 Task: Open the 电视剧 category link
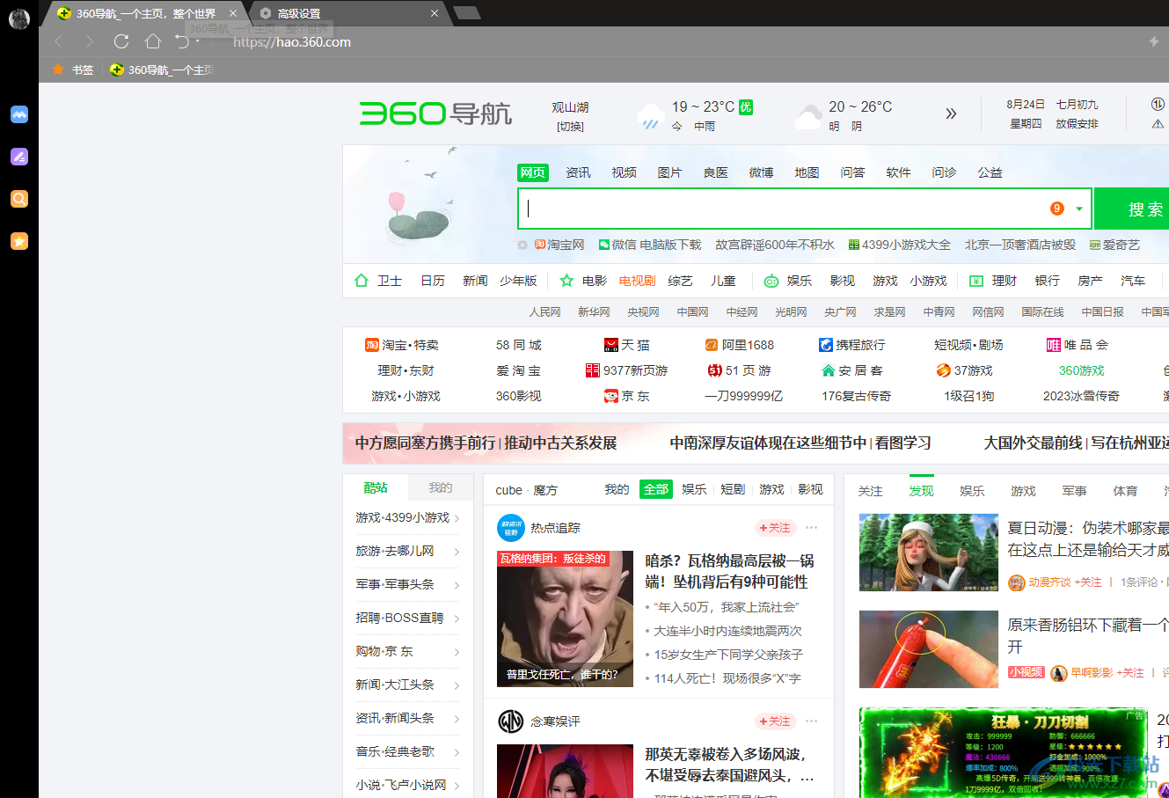pos(637,281)
